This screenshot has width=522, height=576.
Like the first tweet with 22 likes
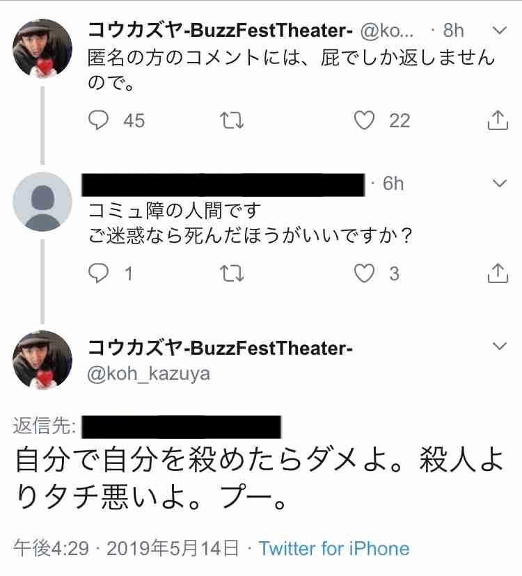(x=365, y=120)
